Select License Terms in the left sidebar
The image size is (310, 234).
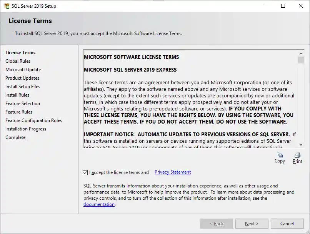20,52
